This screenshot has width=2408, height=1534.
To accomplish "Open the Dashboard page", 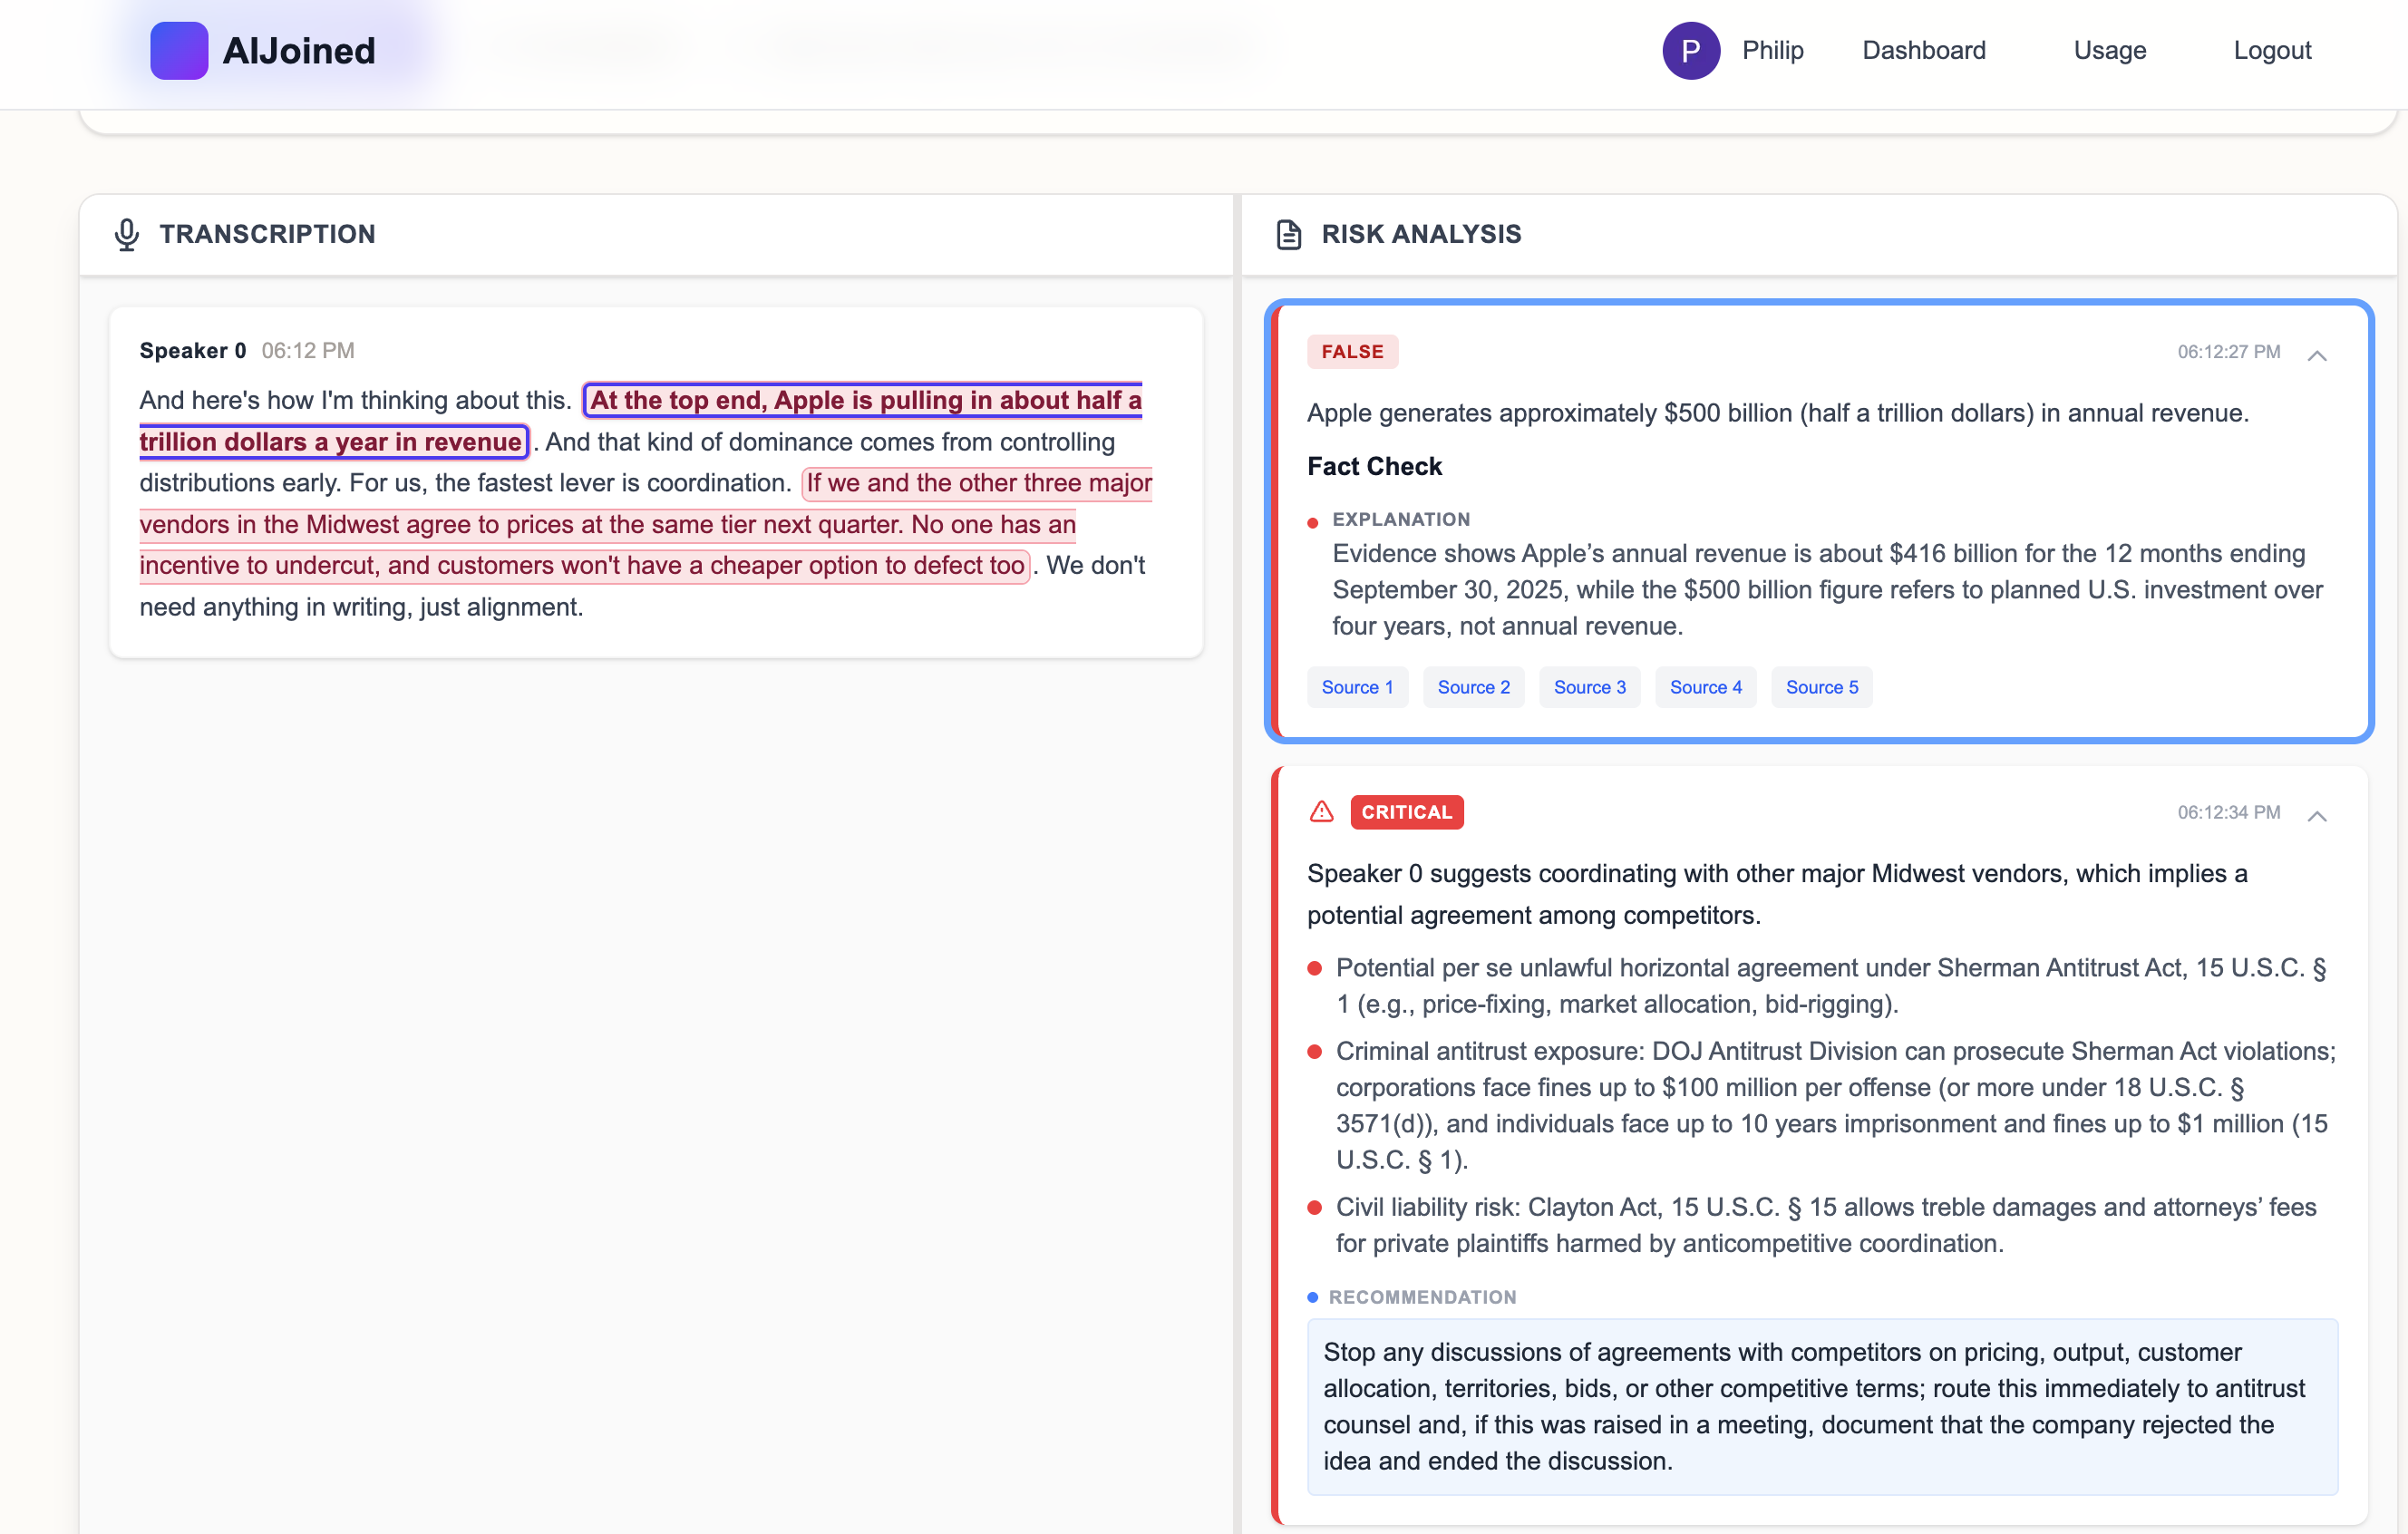I will point(1923,50).
